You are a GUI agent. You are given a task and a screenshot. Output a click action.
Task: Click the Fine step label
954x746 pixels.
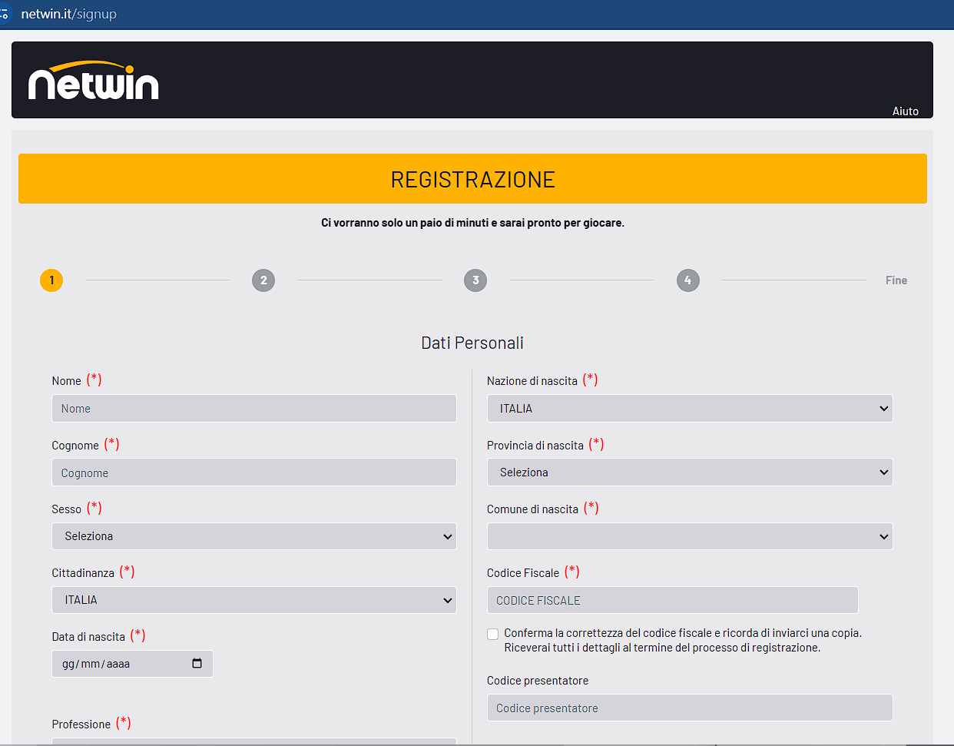point(896,280)
